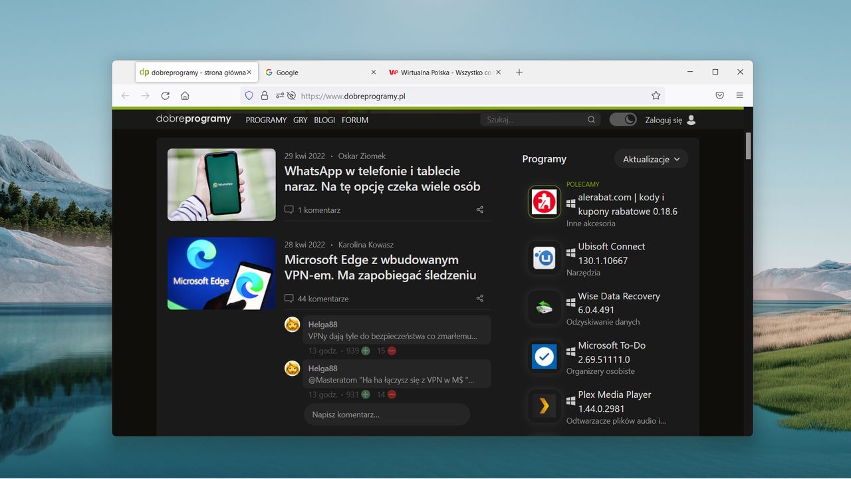Image resolution: width=851 pixels, height=479 pixels.
Task: View the "1 komentarz" comment link
Action: (x=312, y=210)
